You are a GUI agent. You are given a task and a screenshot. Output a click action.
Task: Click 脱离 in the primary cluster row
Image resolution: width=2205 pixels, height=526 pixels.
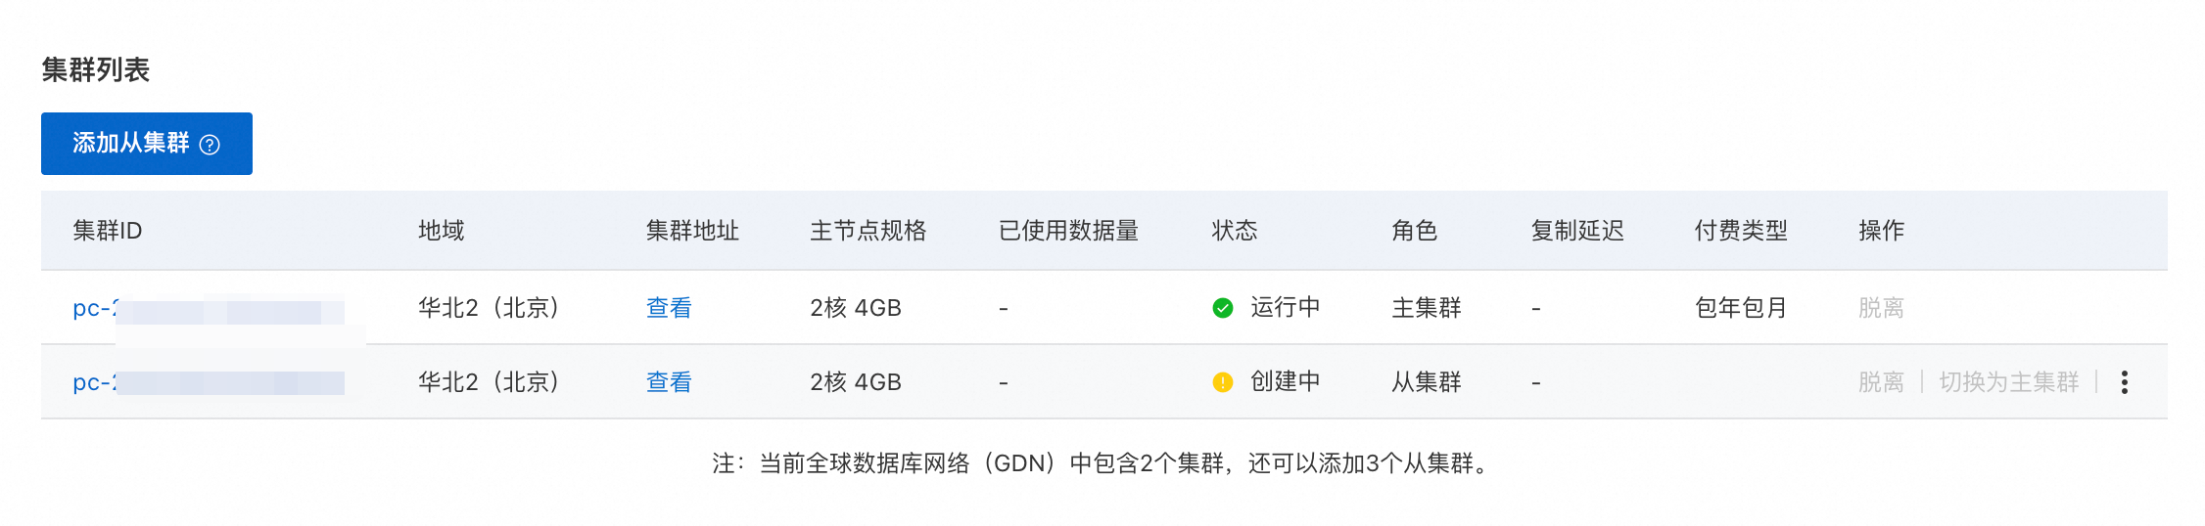(x=1881, y=308)
